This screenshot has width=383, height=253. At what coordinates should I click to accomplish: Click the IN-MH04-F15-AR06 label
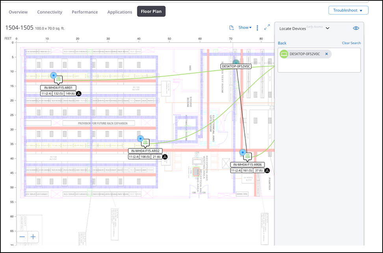coord(247,165)
